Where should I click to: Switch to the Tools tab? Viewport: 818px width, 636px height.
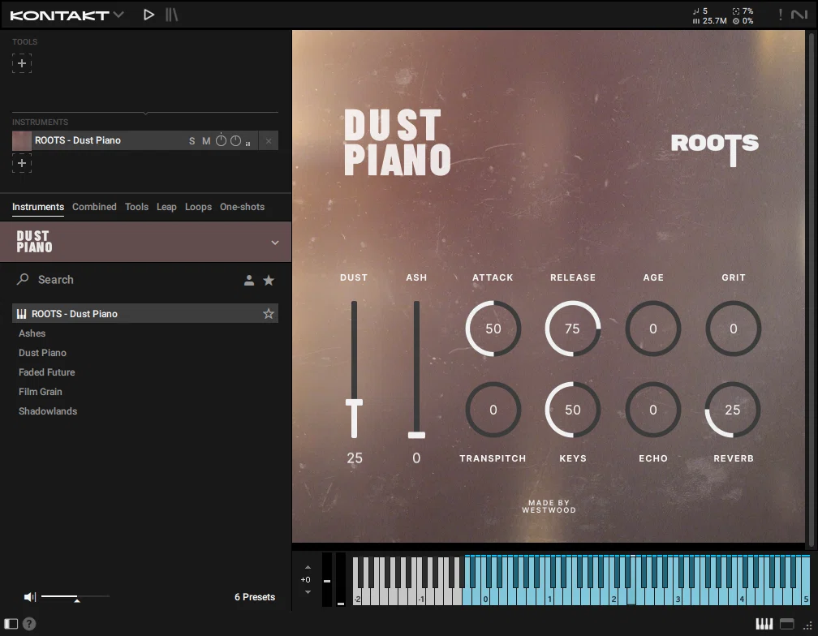pyautogui.click(x=136, y=207)
